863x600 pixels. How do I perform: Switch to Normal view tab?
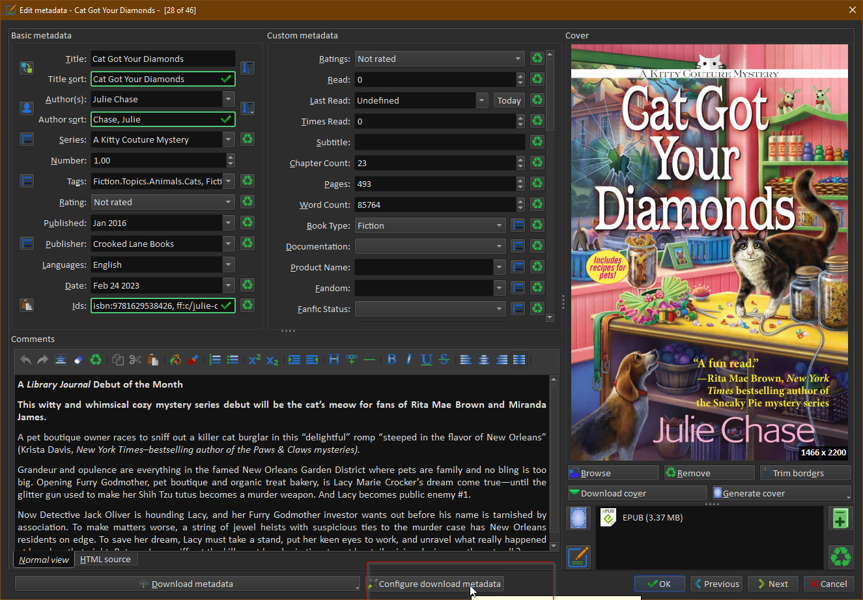tap(44, 560)
